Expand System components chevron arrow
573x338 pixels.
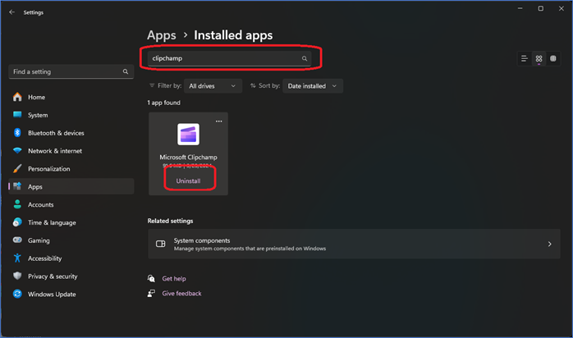[x=550, y=244]
